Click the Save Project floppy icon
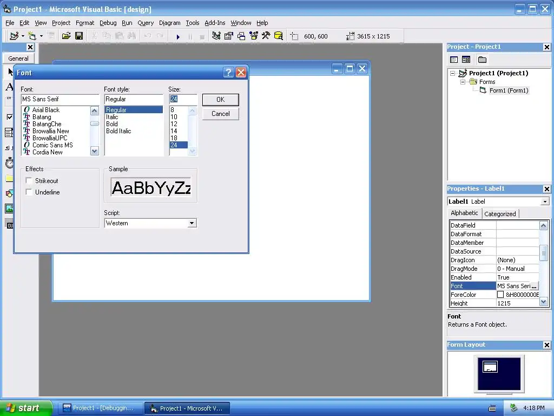 [79, 36]
